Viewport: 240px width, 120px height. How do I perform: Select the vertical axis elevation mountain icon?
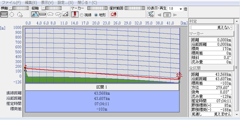tap(35, 14)
